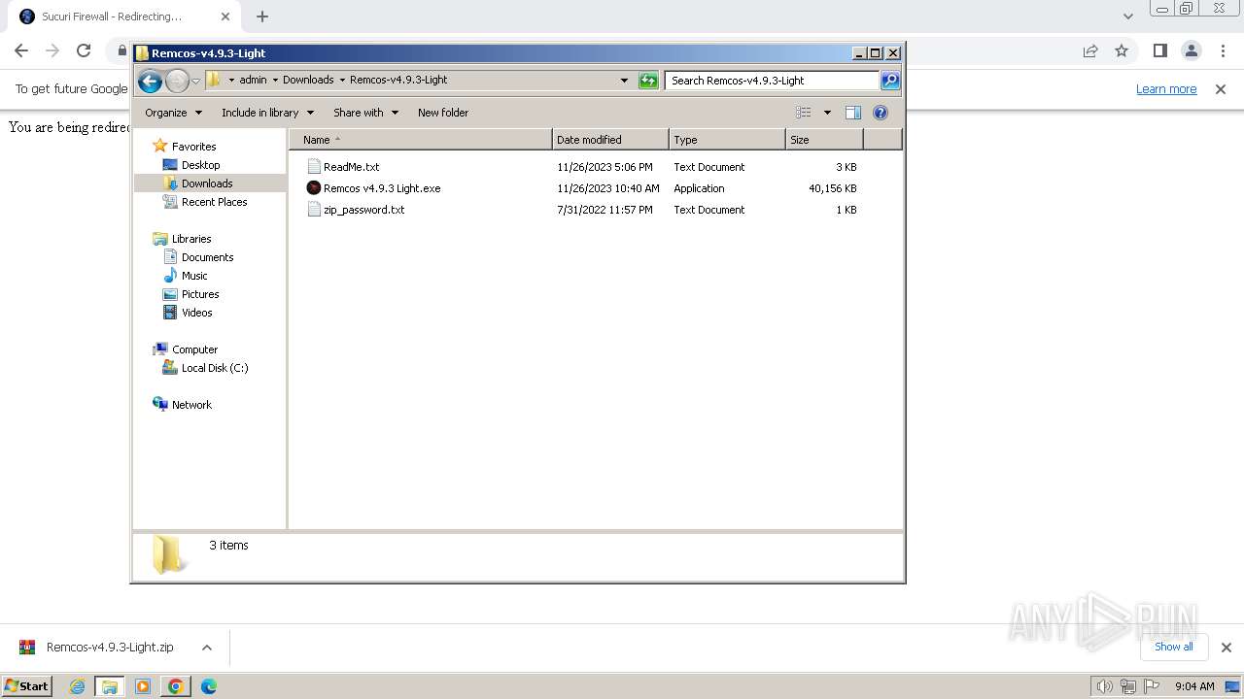Open Network in the navigation pane
1244x699 pixels.
[x=191, y=405]
